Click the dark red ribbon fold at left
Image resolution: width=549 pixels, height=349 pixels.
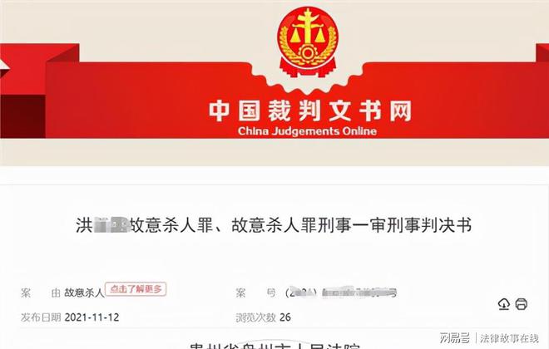pyautogui.click(x=22, y=116)
